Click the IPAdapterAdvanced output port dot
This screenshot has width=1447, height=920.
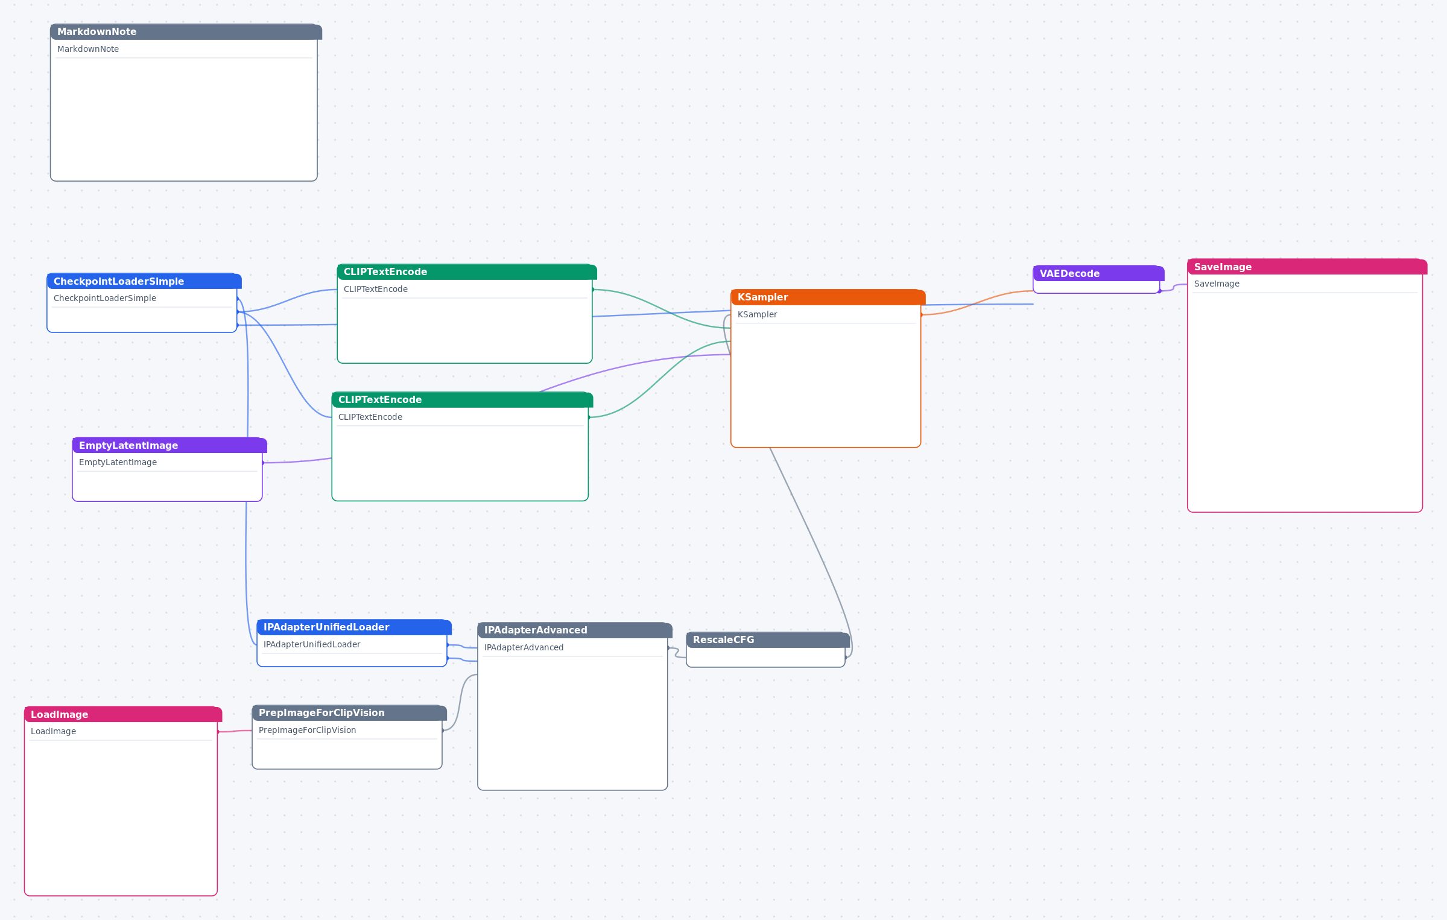click(668, 649)
